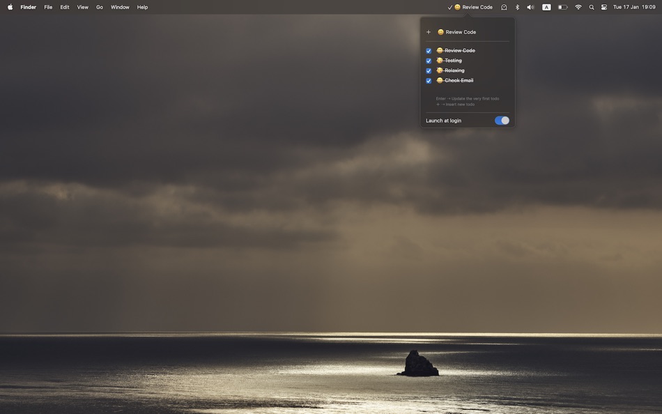Click the crossed-out Relaxing todo text
This screenshot has height=414, width=662.
[x=450, y=70]
